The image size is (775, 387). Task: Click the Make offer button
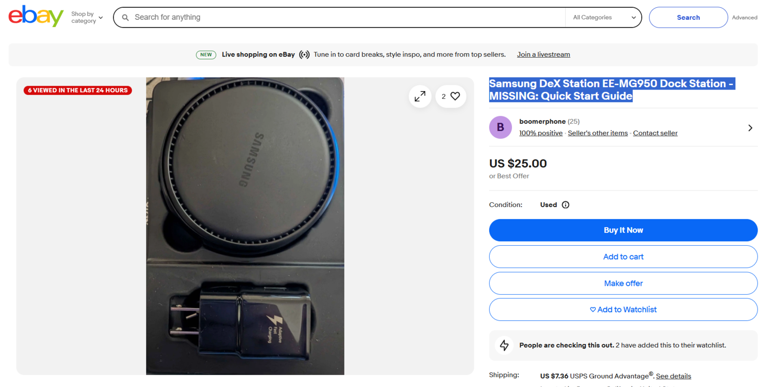click(623, 283)
